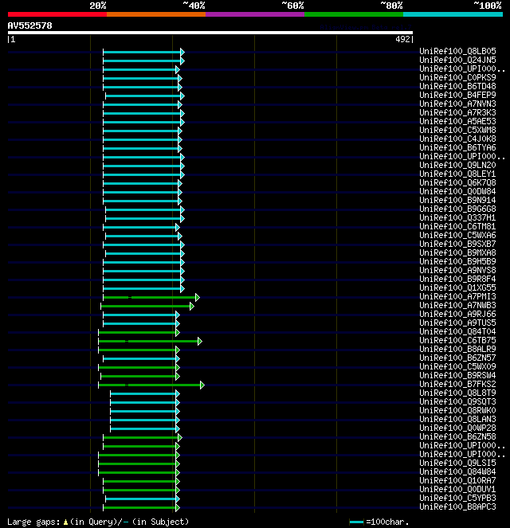Select the UniRef100_A7R3K3 label
The width and height of the screenshot is (510, 528).
(x=457, y=112)
